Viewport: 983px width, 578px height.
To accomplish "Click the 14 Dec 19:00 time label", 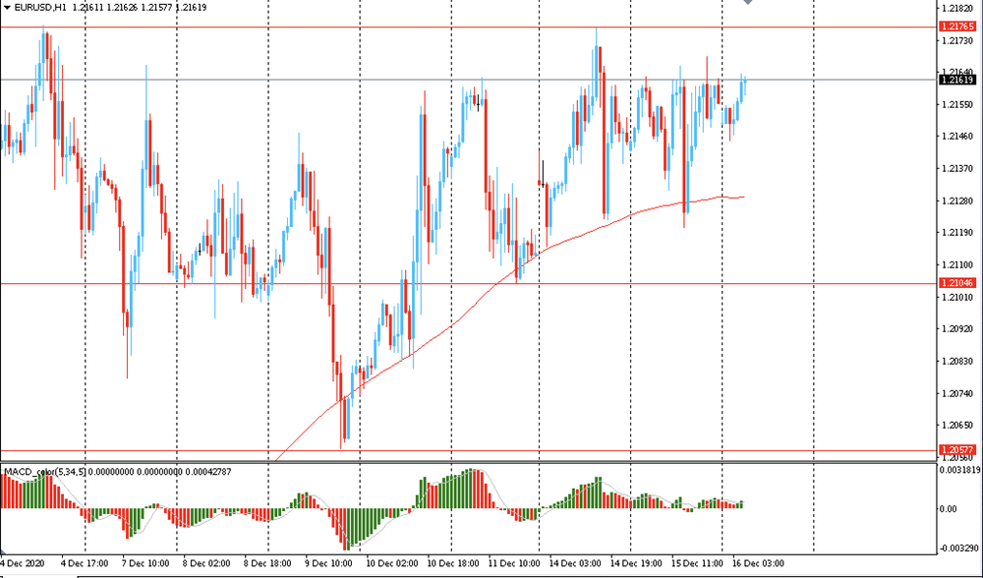I will pos(636,563).
